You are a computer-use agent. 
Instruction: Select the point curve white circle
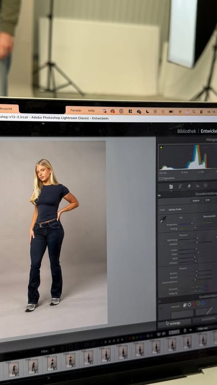coord(189,305)
